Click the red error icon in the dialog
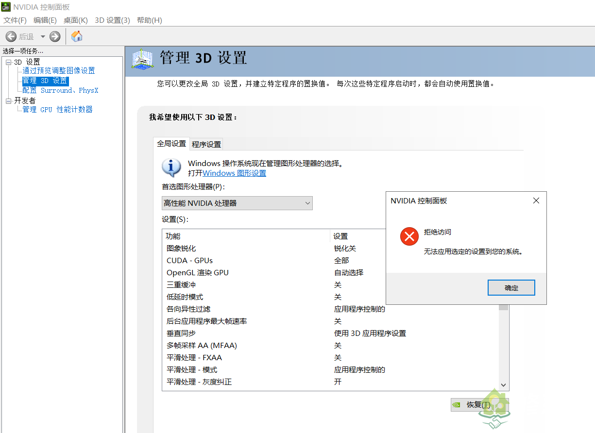This screenshot has width=595, height=433. (409, 236)
